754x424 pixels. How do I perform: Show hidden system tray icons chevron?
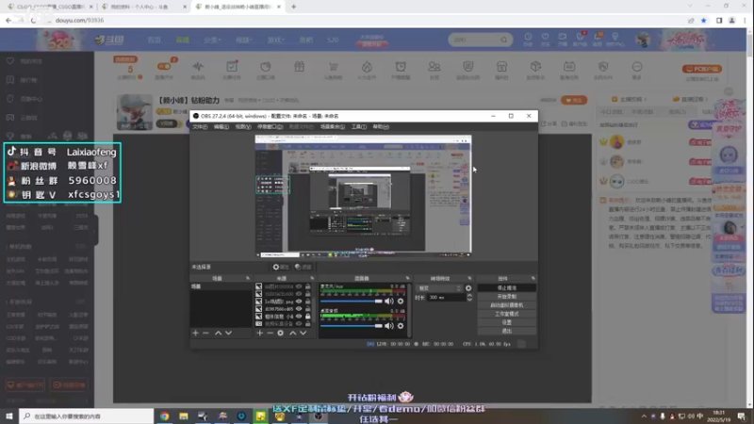(x=644, y=416)
